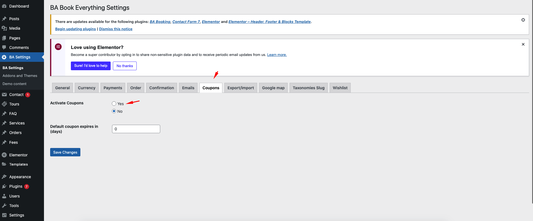Select No for Activate Coupons
Screen dimensions: 533x221
[x=114, y=111]
